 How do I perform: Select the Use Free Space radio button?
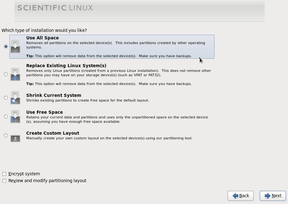[6, 116]
